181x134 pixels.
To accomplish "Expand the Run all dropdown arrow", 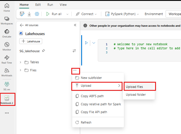I will pyautogui.click(x=68, y=14).
